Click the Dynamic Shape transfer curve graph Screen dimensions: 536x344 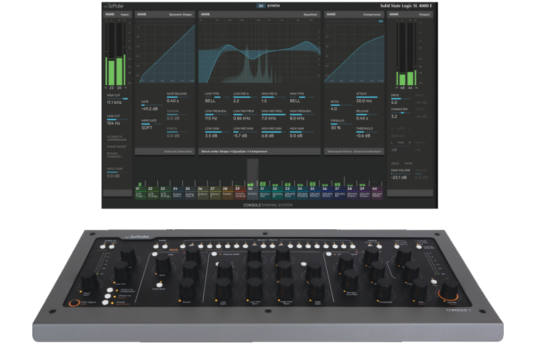tap(165, 52)
